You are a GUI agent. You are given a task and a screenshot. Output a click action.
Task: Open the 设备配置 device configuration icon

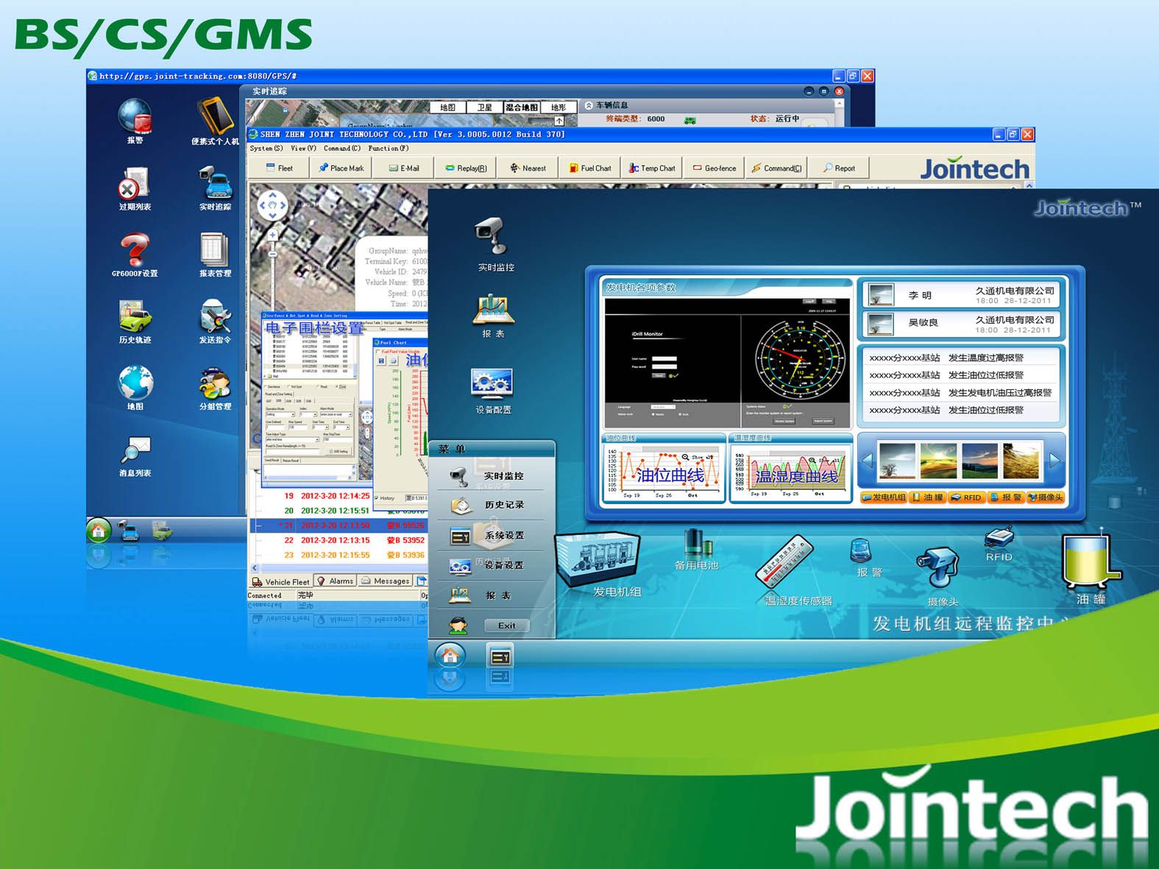click(492, 391)
